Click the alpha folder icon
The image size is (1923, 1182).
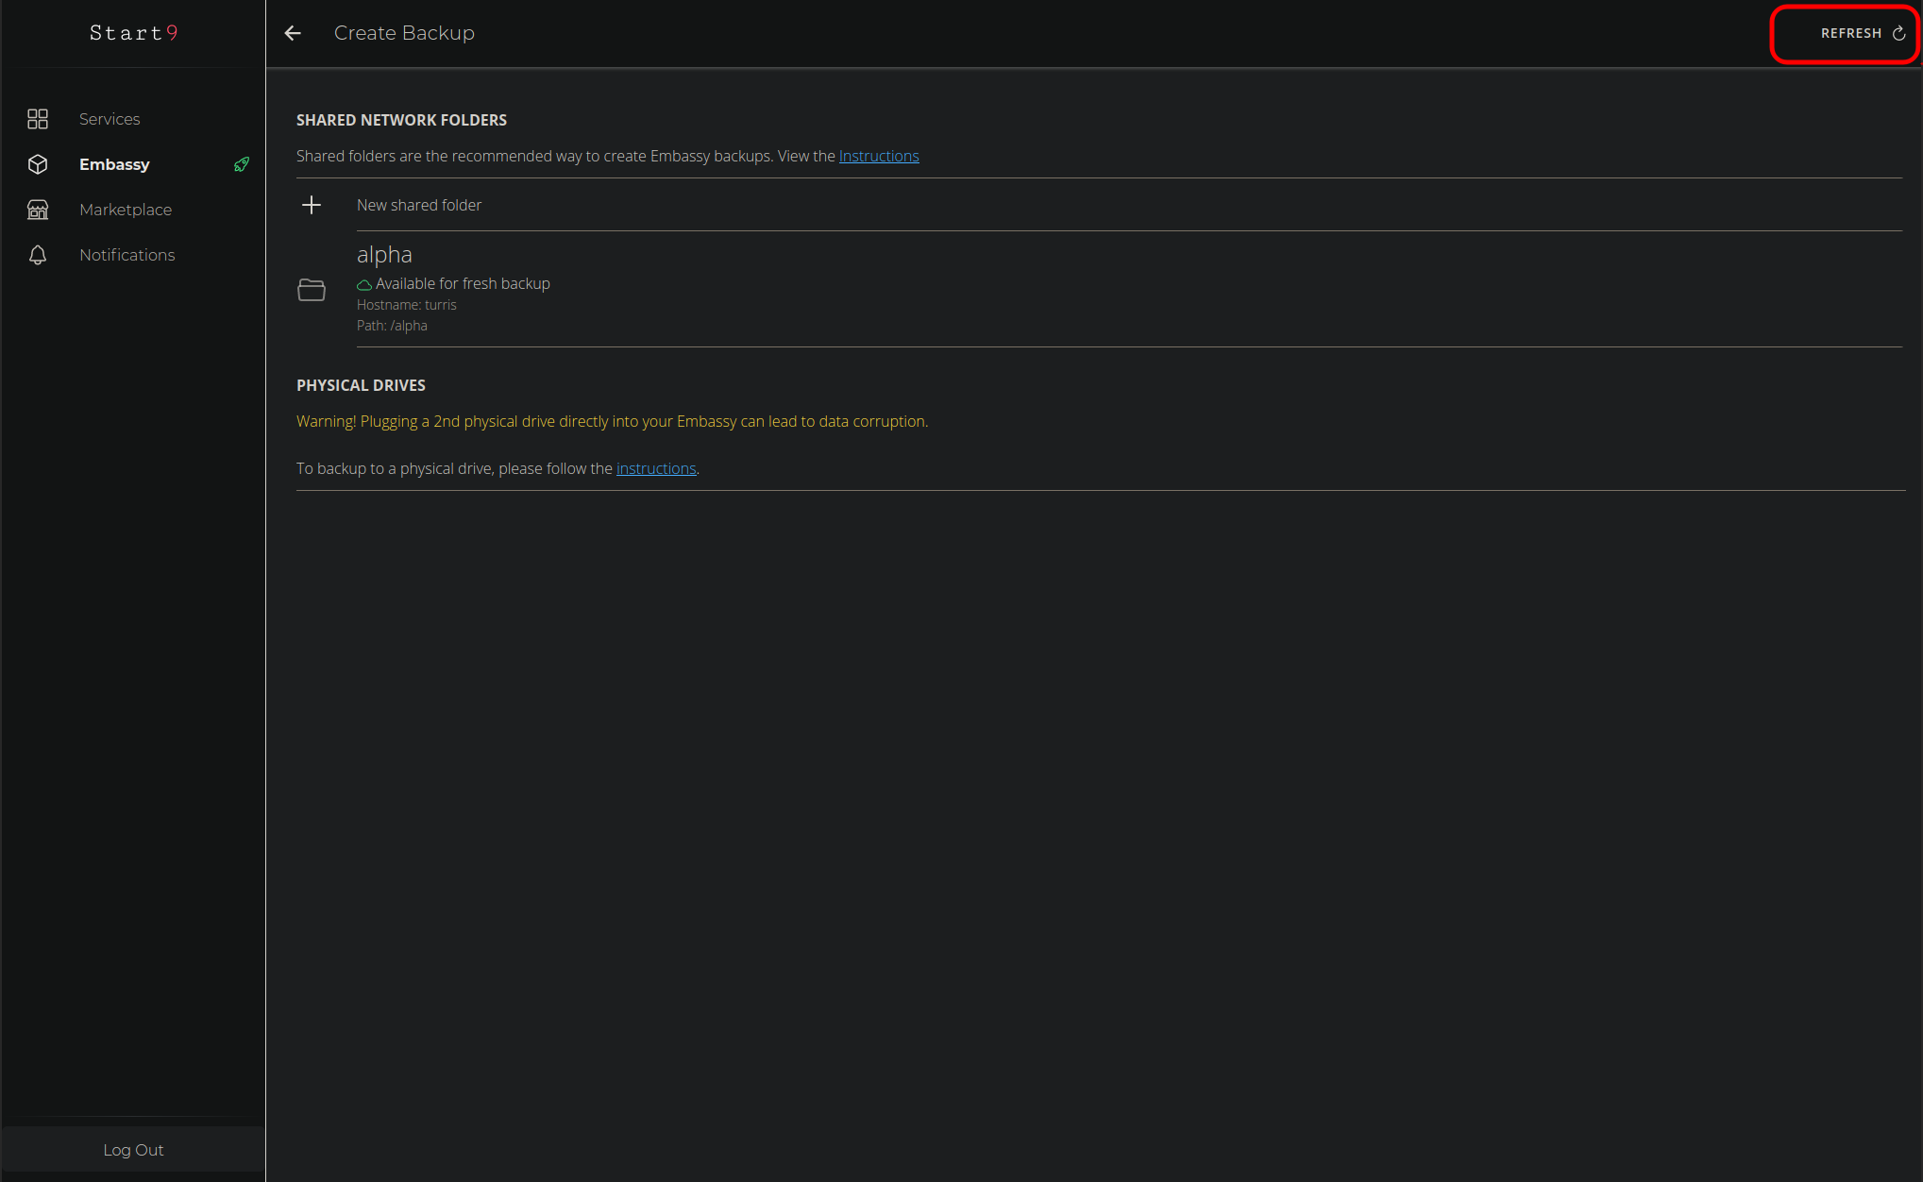[312, 290]
